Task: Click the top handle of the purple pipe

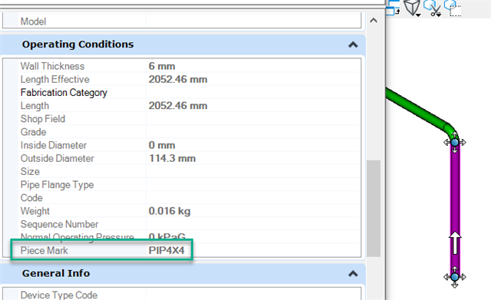Action: [x=455, y=143]
